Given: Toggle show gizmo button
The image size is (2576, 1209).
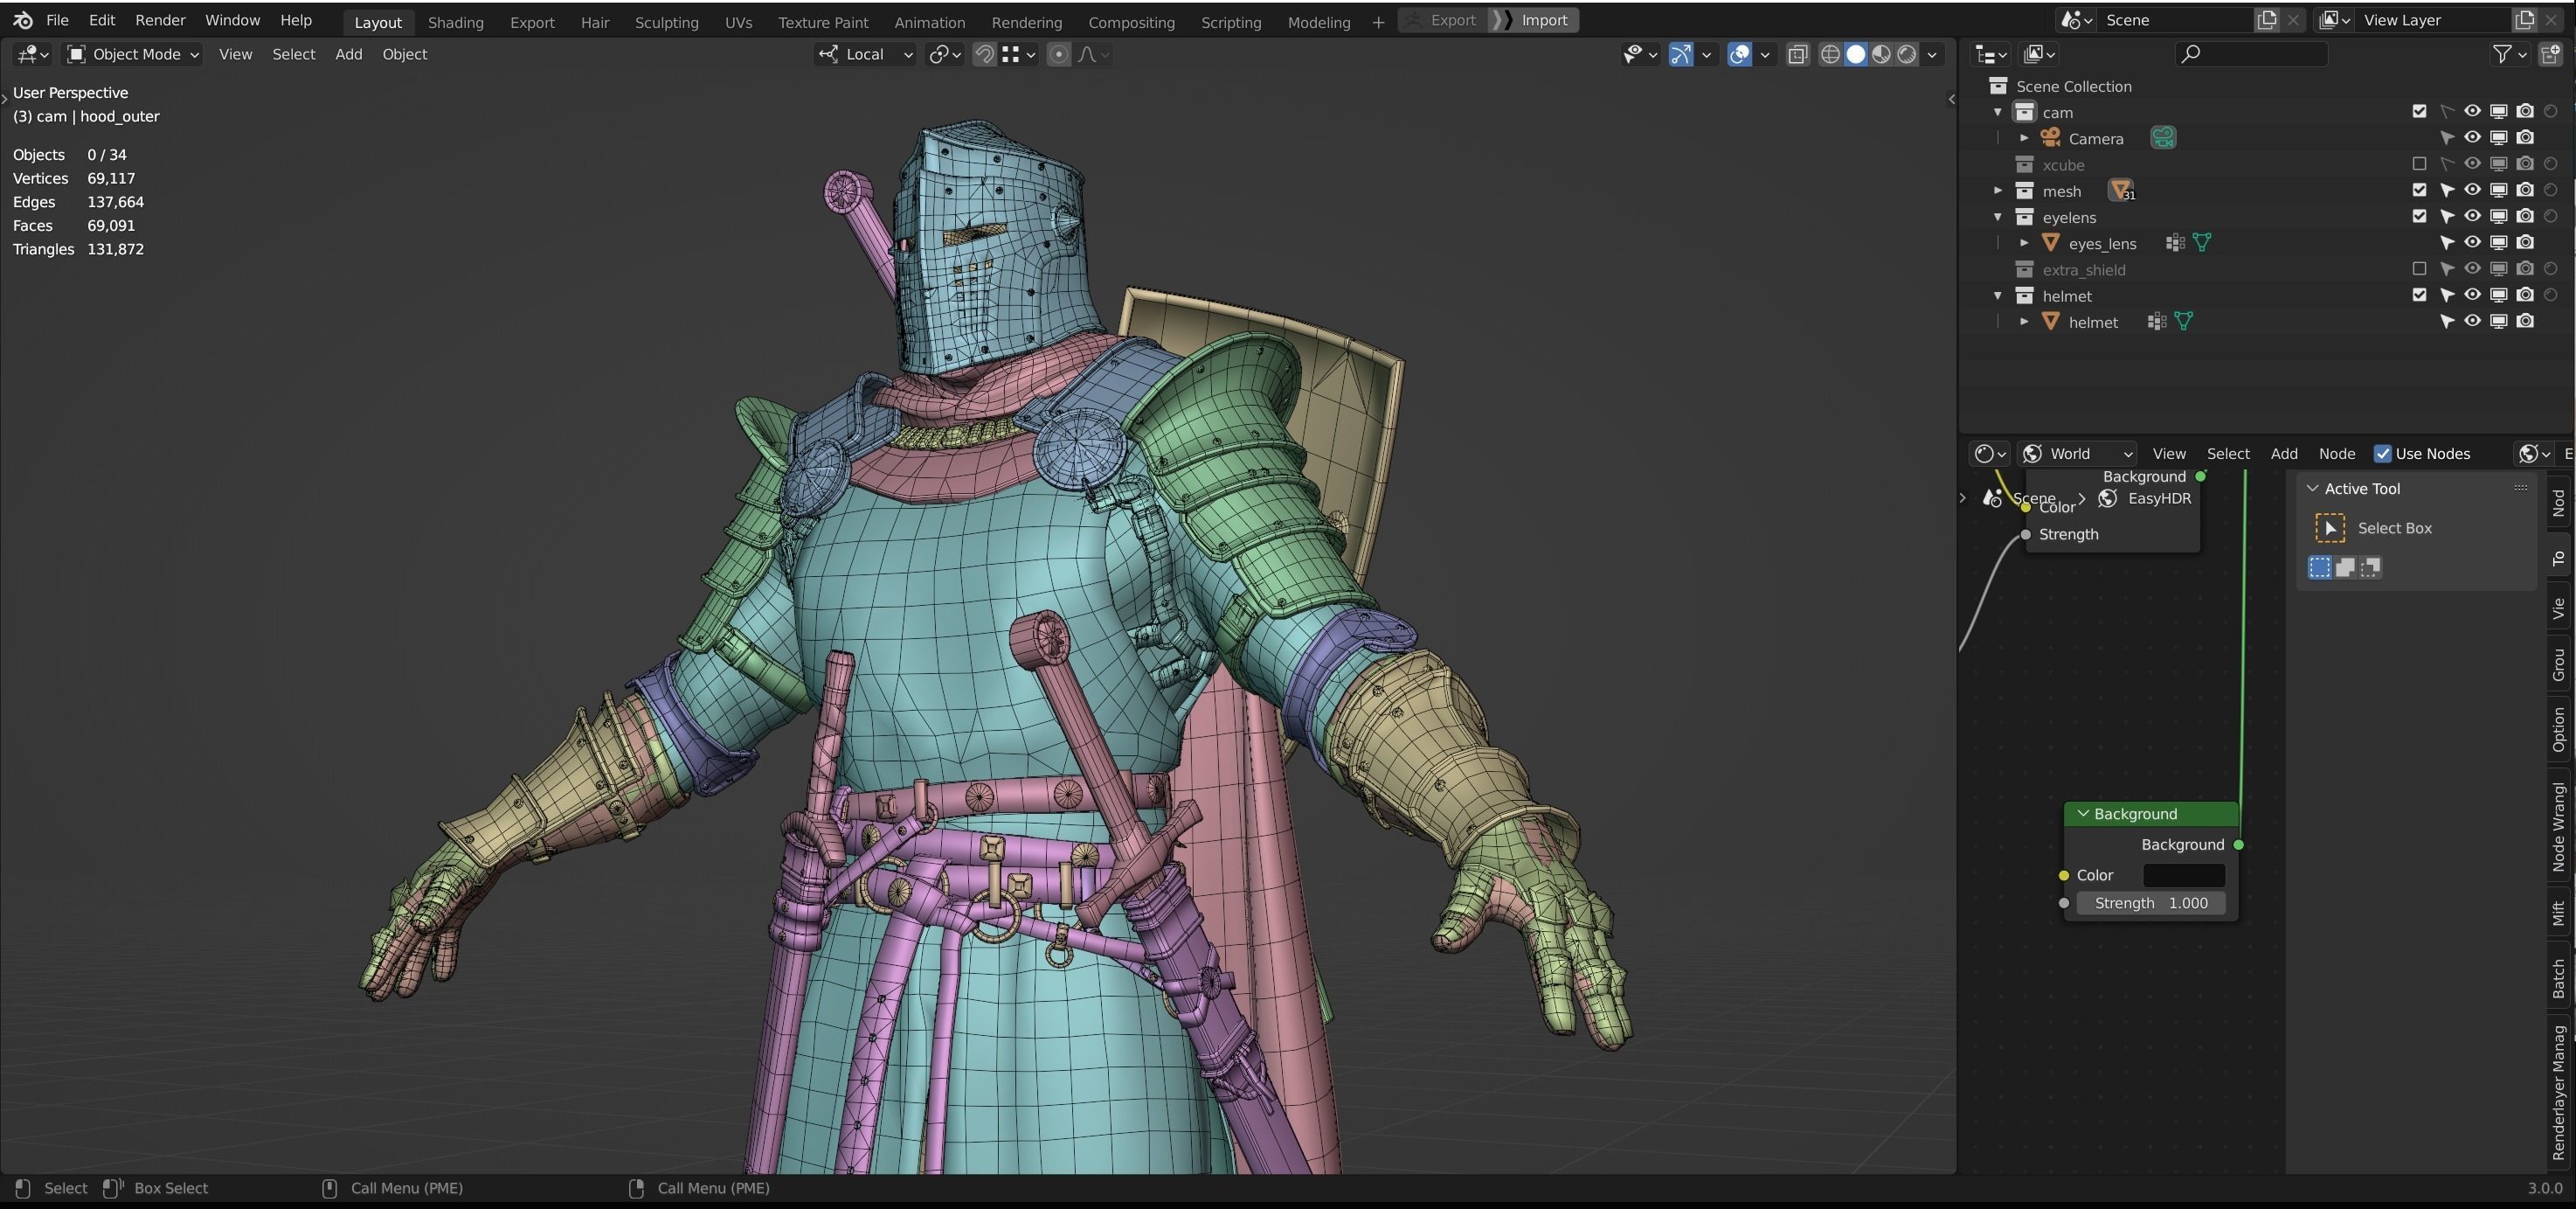Looking at the screenshot, I should (1681, 54).
